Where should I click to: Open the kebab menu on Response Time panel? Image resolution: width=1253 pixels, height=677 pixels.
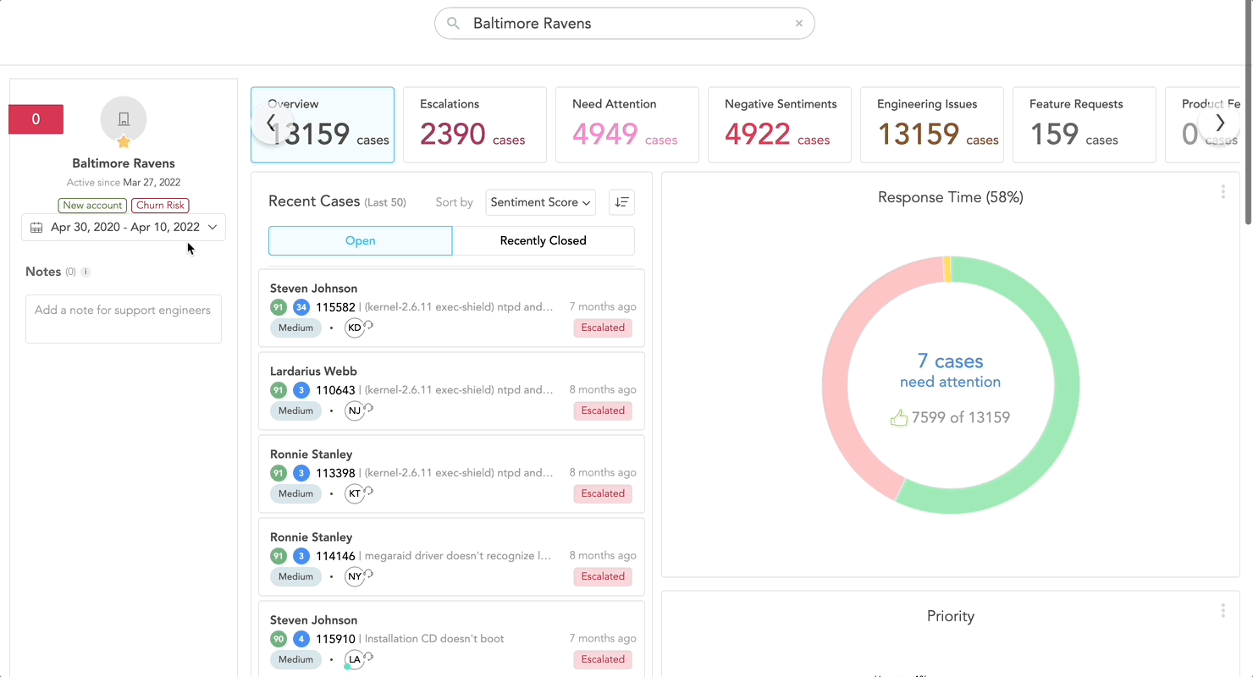tap(1223, 192)
